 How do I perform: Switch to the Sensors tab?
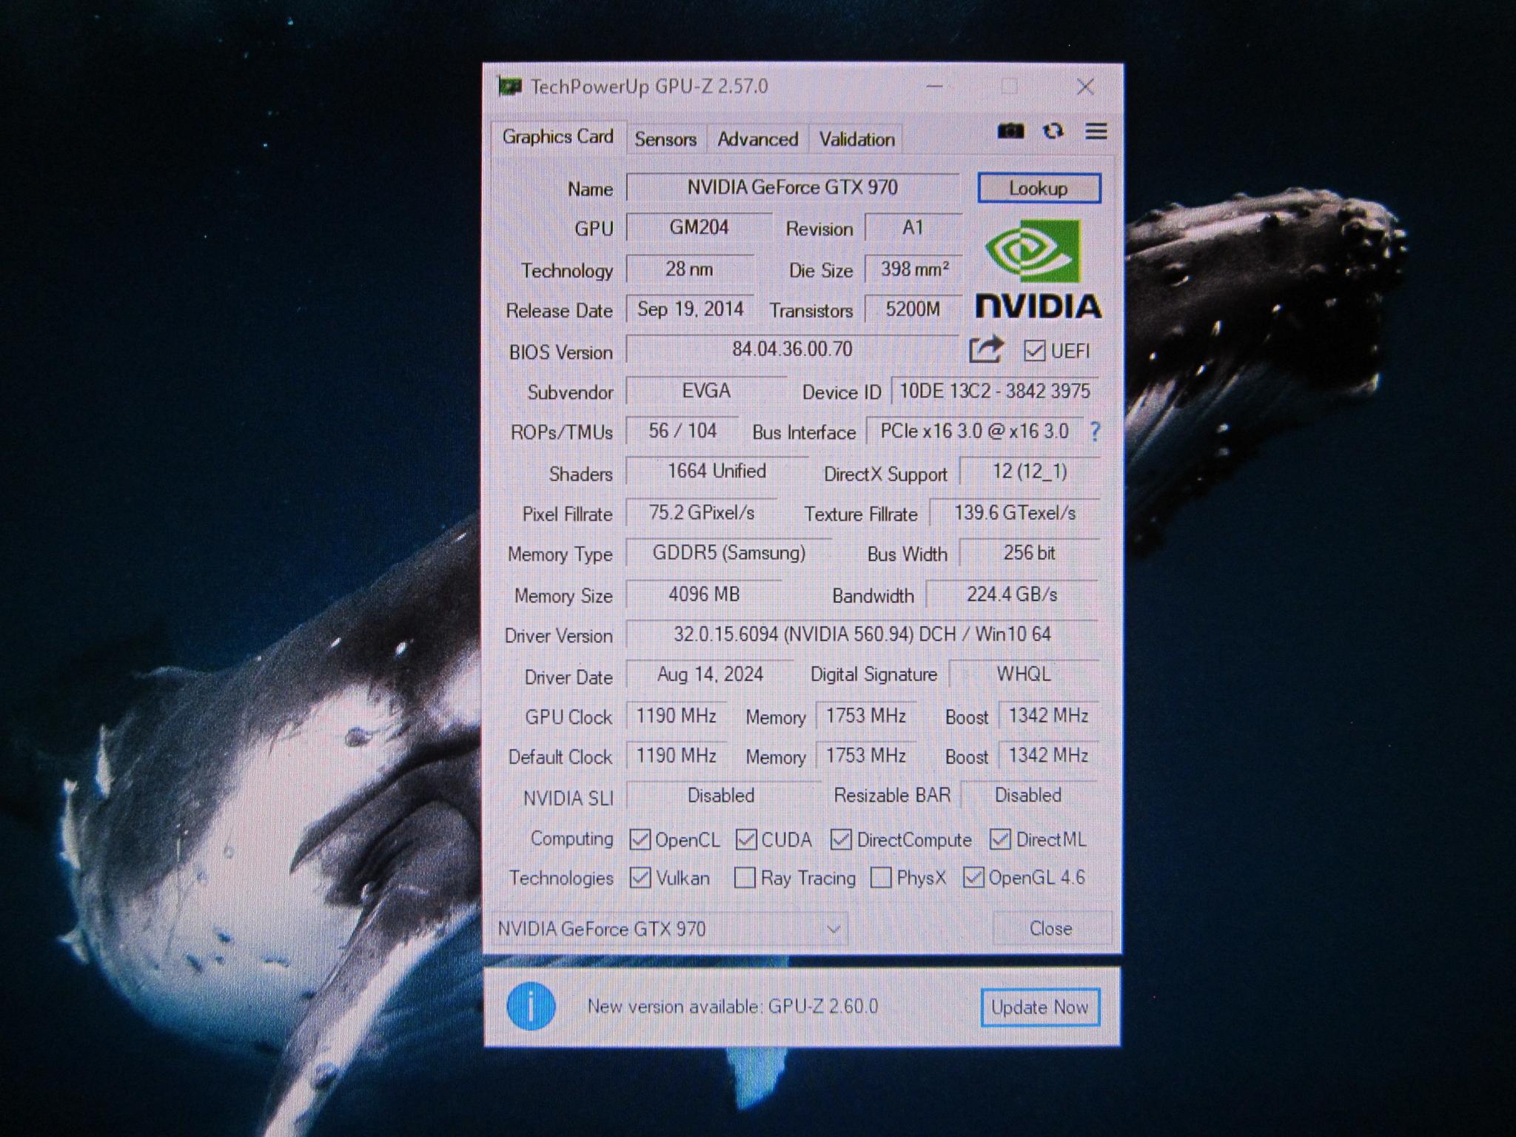(x=665, y=139)
